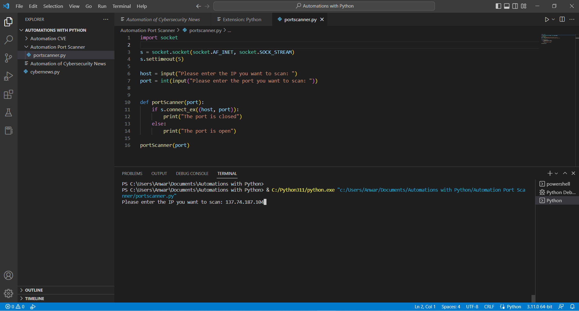Open Output panel tab

(x=159, y=173)
